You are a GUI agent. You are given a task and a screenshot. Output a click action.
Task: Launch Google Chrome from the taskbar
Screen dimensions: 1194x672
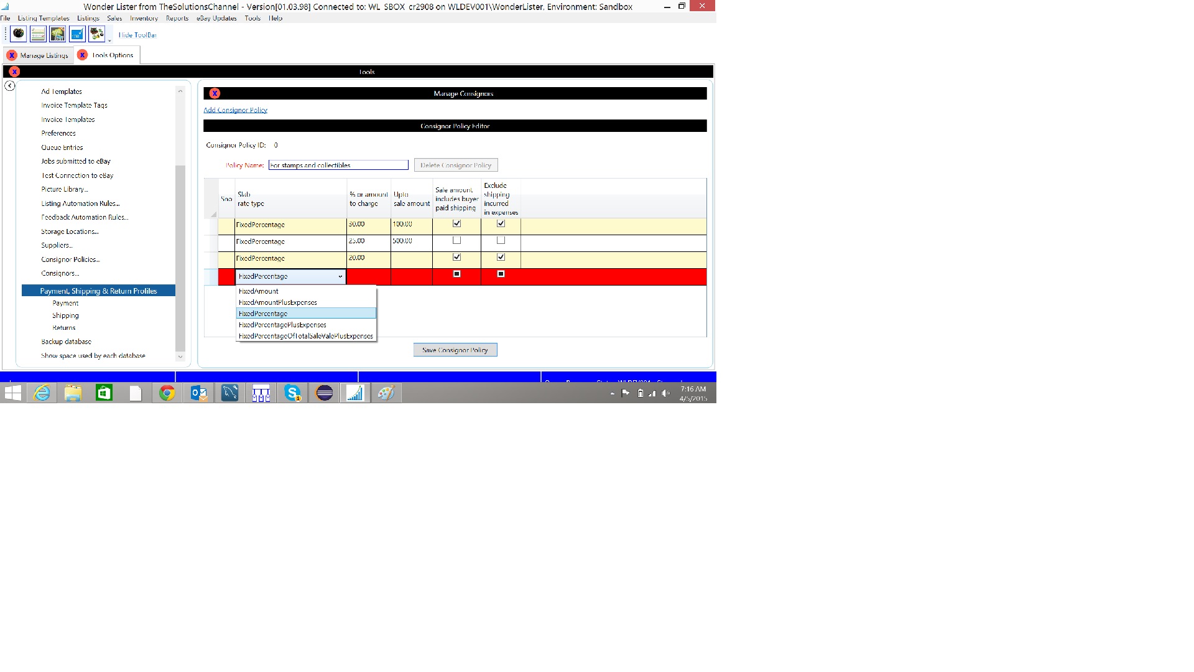tap(167, 393)
